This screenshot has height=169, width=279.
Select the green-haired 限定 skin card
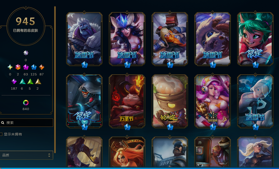tap(255, 39)
